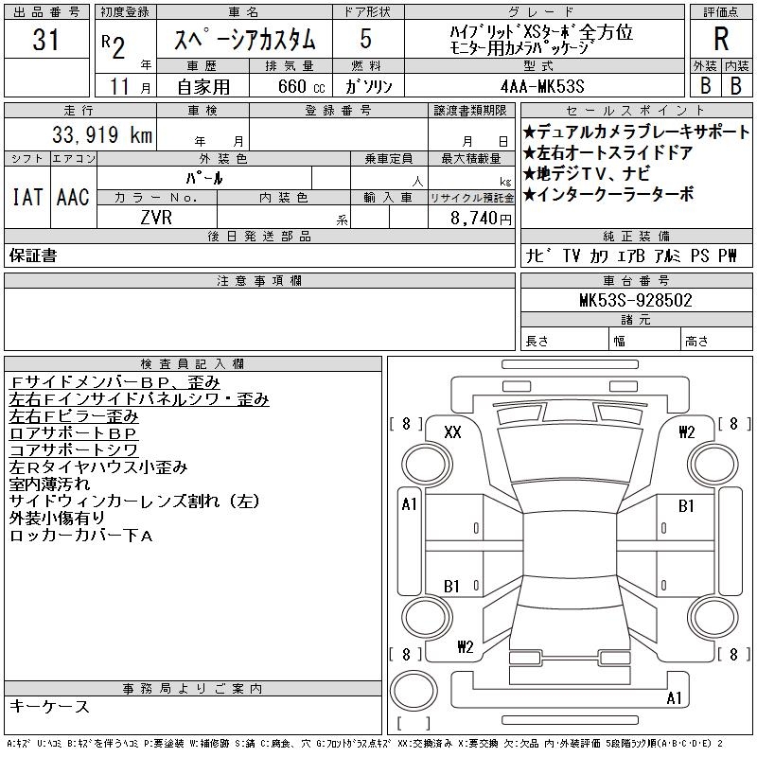Click the 最大積載量 header cell
The image size is (757, 757).
tap(471, 159)
